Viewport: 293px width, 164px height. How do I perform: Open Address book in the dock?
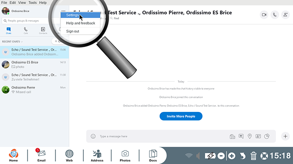click(97, 155)
